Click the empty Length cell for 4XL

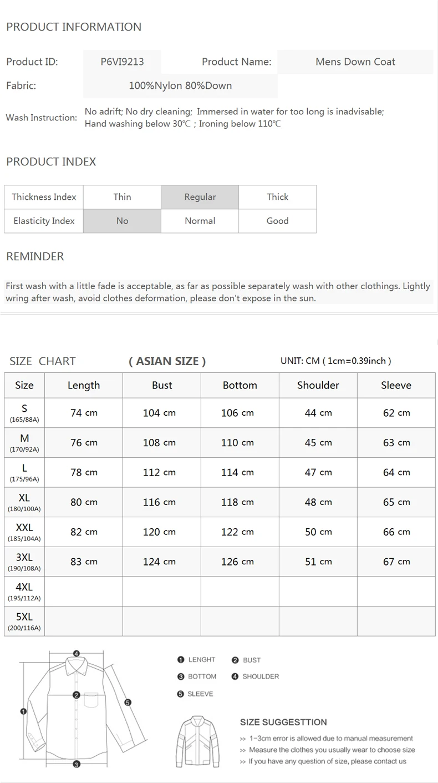tap(84, 591)
